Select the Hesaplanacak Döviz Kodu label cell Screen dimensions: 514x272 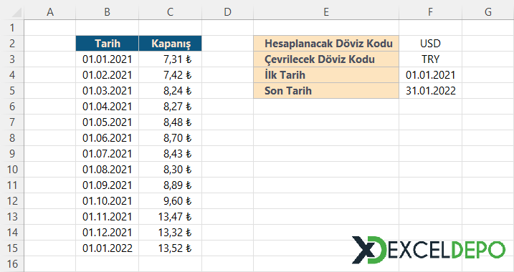pyautogui.click(x=326, y=44)
